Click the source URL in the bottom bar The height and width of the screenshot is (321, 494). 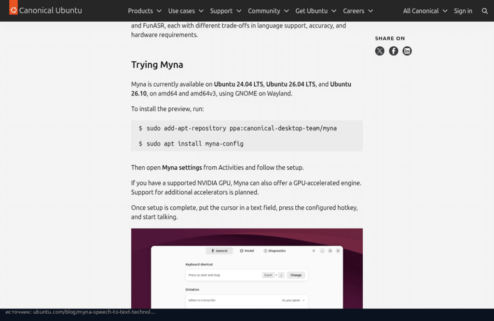click(x=94, y=312)
